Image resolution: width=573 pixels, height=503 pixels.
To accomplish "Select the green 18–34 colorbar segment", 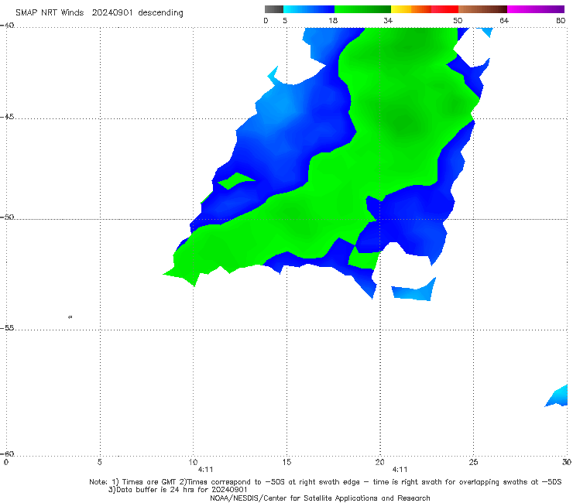I will click(x=363, y=9).
